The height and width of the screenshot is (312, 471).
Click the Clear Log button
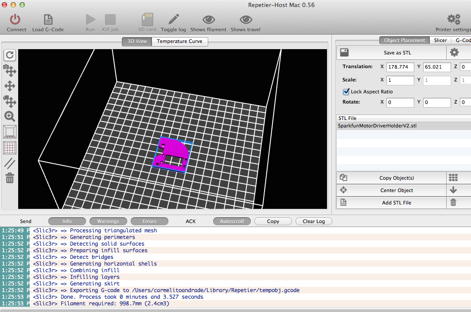(314, 221)
